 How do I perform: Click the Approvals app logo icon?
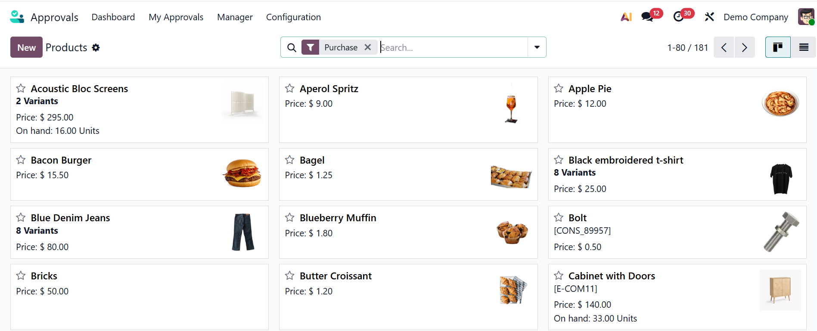pos(17,17)
